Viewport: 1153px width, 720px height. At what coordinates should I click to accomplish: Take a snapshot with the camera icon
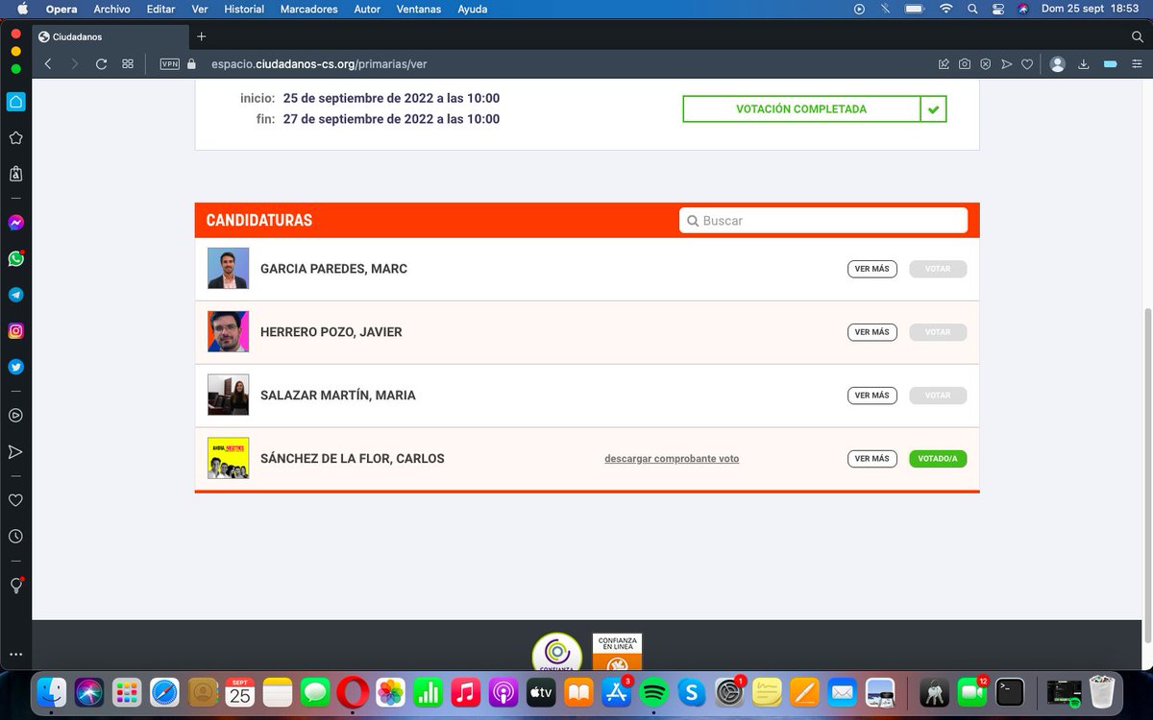coord(965,64)
